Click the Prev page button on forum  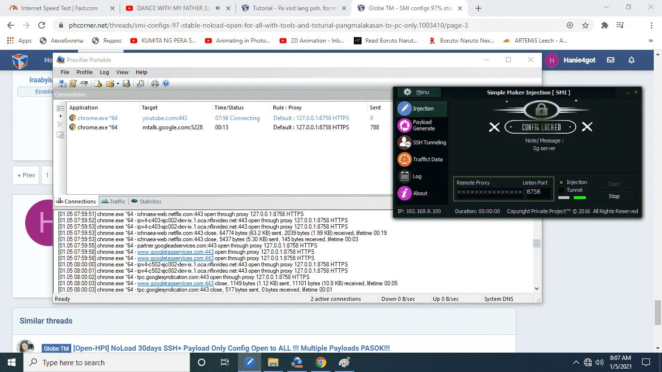coord(26,175)
